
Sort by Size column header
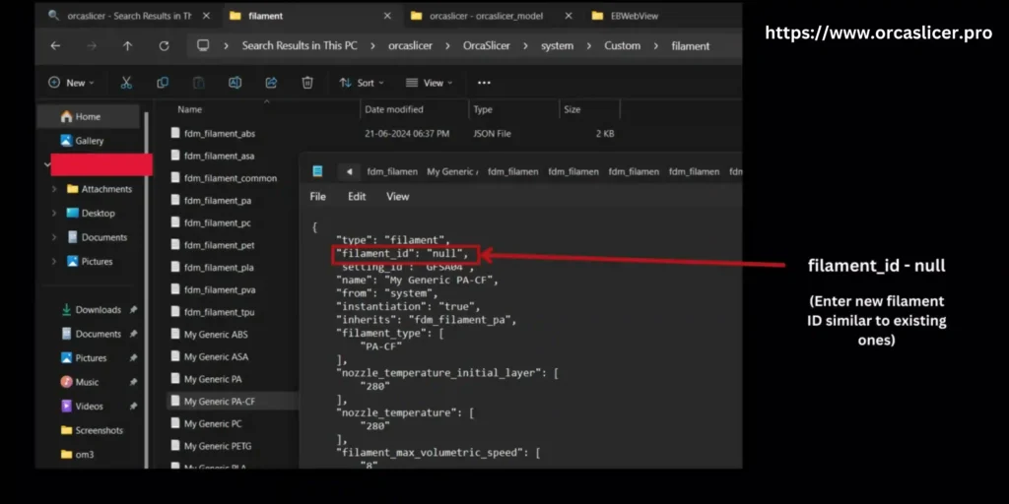[572, 109]
